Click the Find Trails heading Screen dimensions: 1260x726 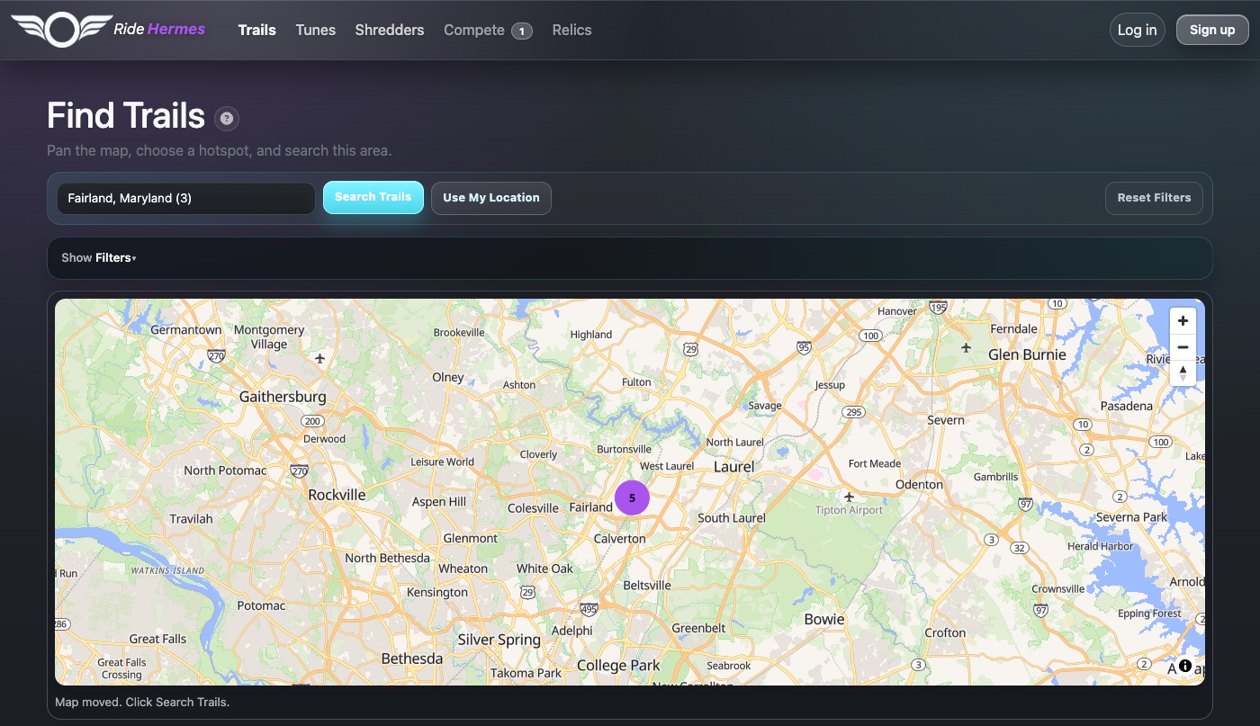[x=126, y=116]
